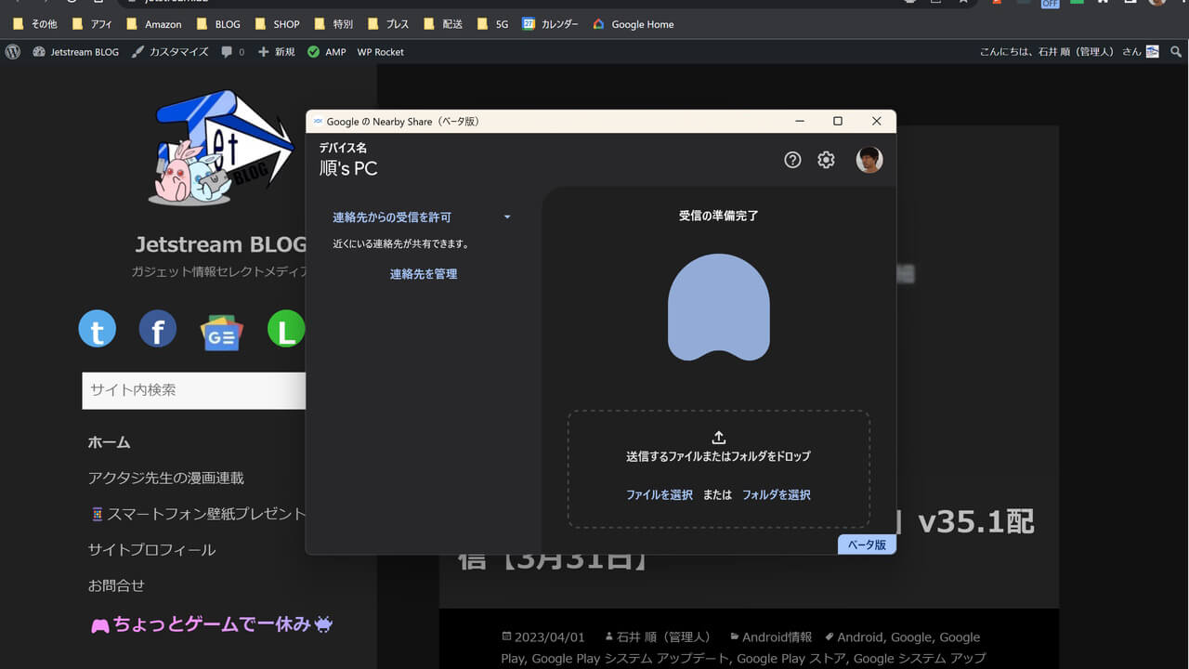The width and height of the screenshot is (1189, 669).
Task: Open the Google News icon on the sidebar
Action: (221, 328)
